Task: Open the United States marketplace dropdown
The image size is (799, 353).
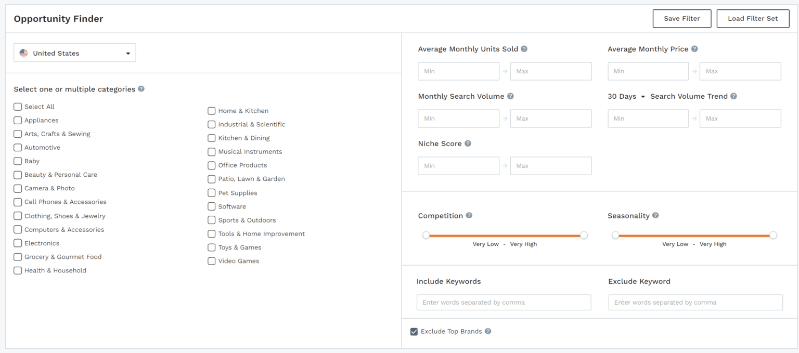Action: point(75,53)
